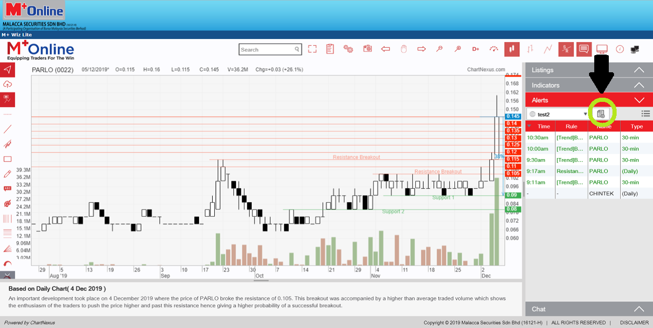Toggle the candlestick chart type button
The width and height of the screenshot is (653, 328).
tap(512, 49)
